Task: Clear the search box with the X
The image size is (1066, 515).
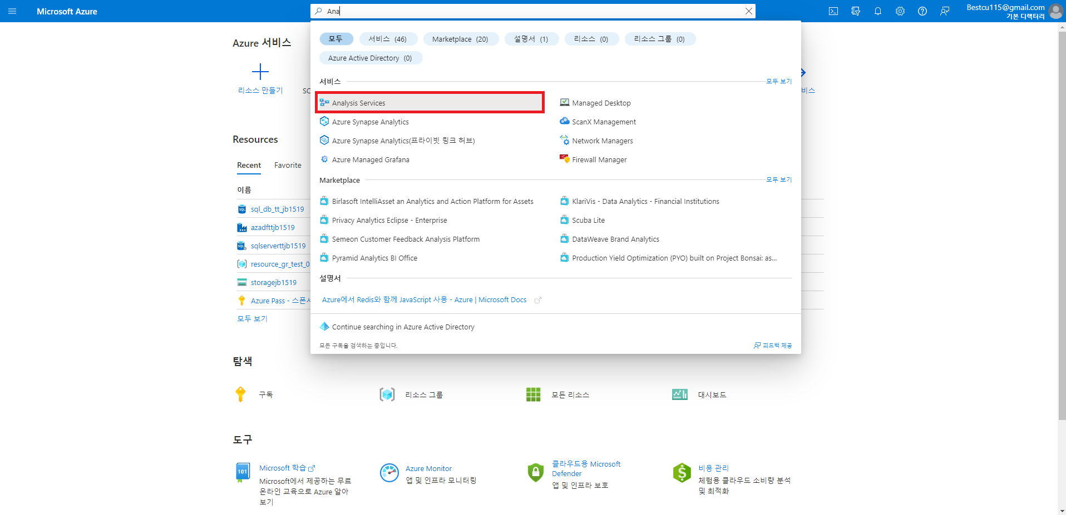Action: click(x=749, y=11)
